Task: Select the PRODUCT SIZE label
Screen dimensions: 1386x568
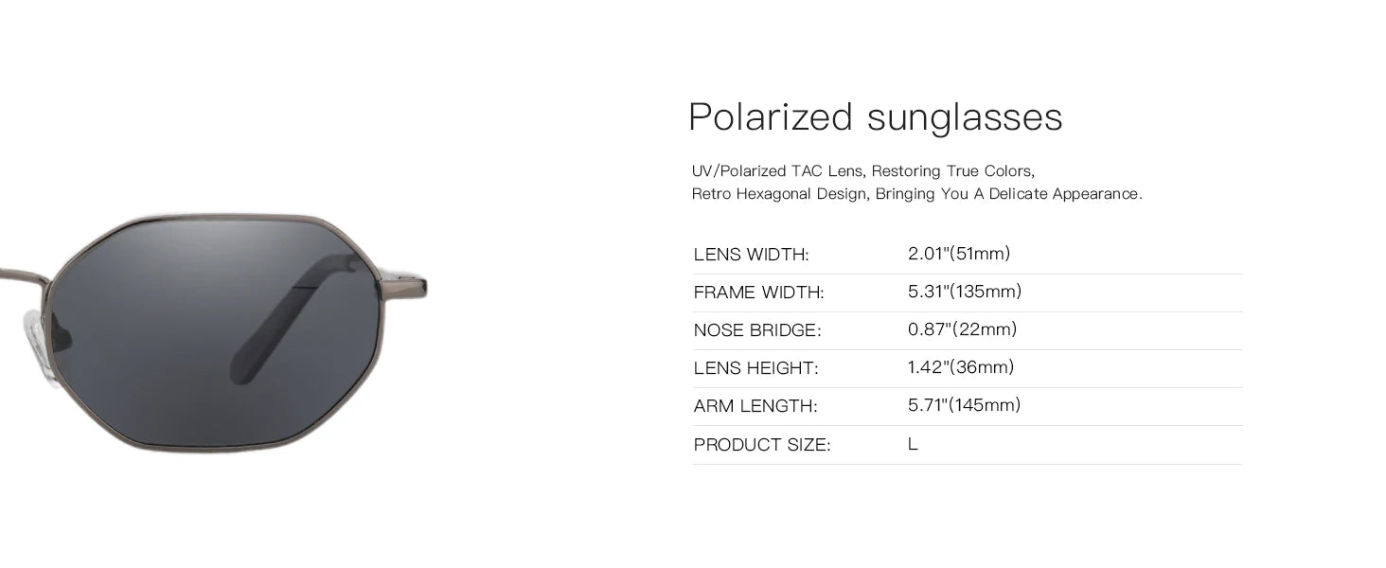Action: coord(761,445)
